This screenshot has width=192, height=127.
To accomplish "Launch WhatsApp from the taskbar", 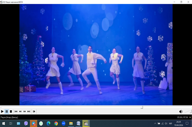I will 41,124.
